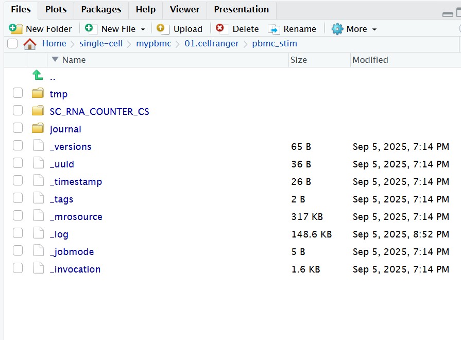Viewport: 461px width, 340px height.
Task: Go up via the '..' link
Action: coord(53,78)
